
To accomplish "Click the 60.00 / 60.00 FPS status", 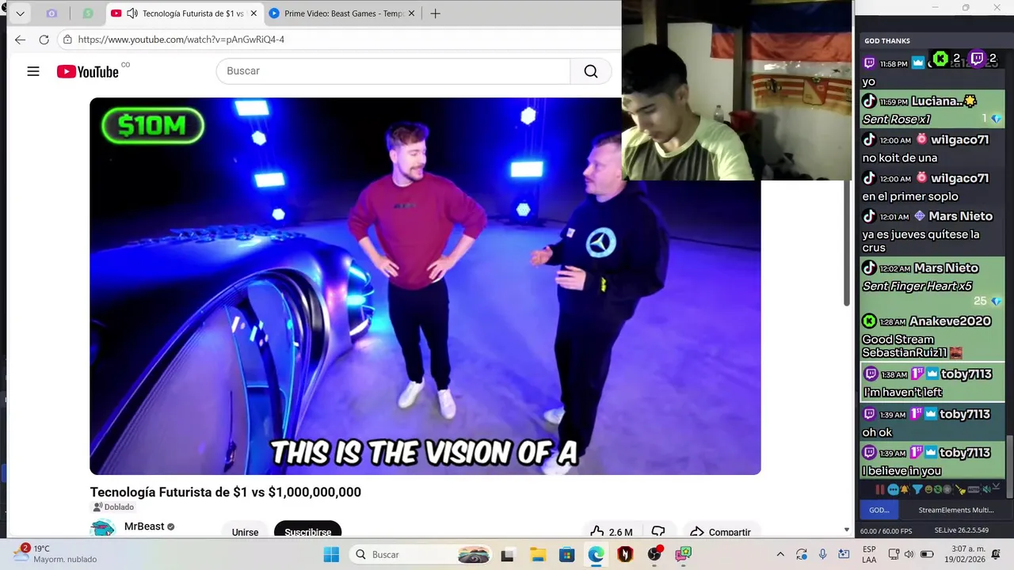I will 886,530.
